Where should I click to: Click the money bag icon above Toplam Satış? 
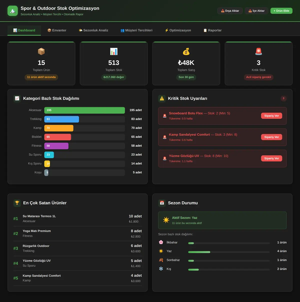(x=186, y=51)
